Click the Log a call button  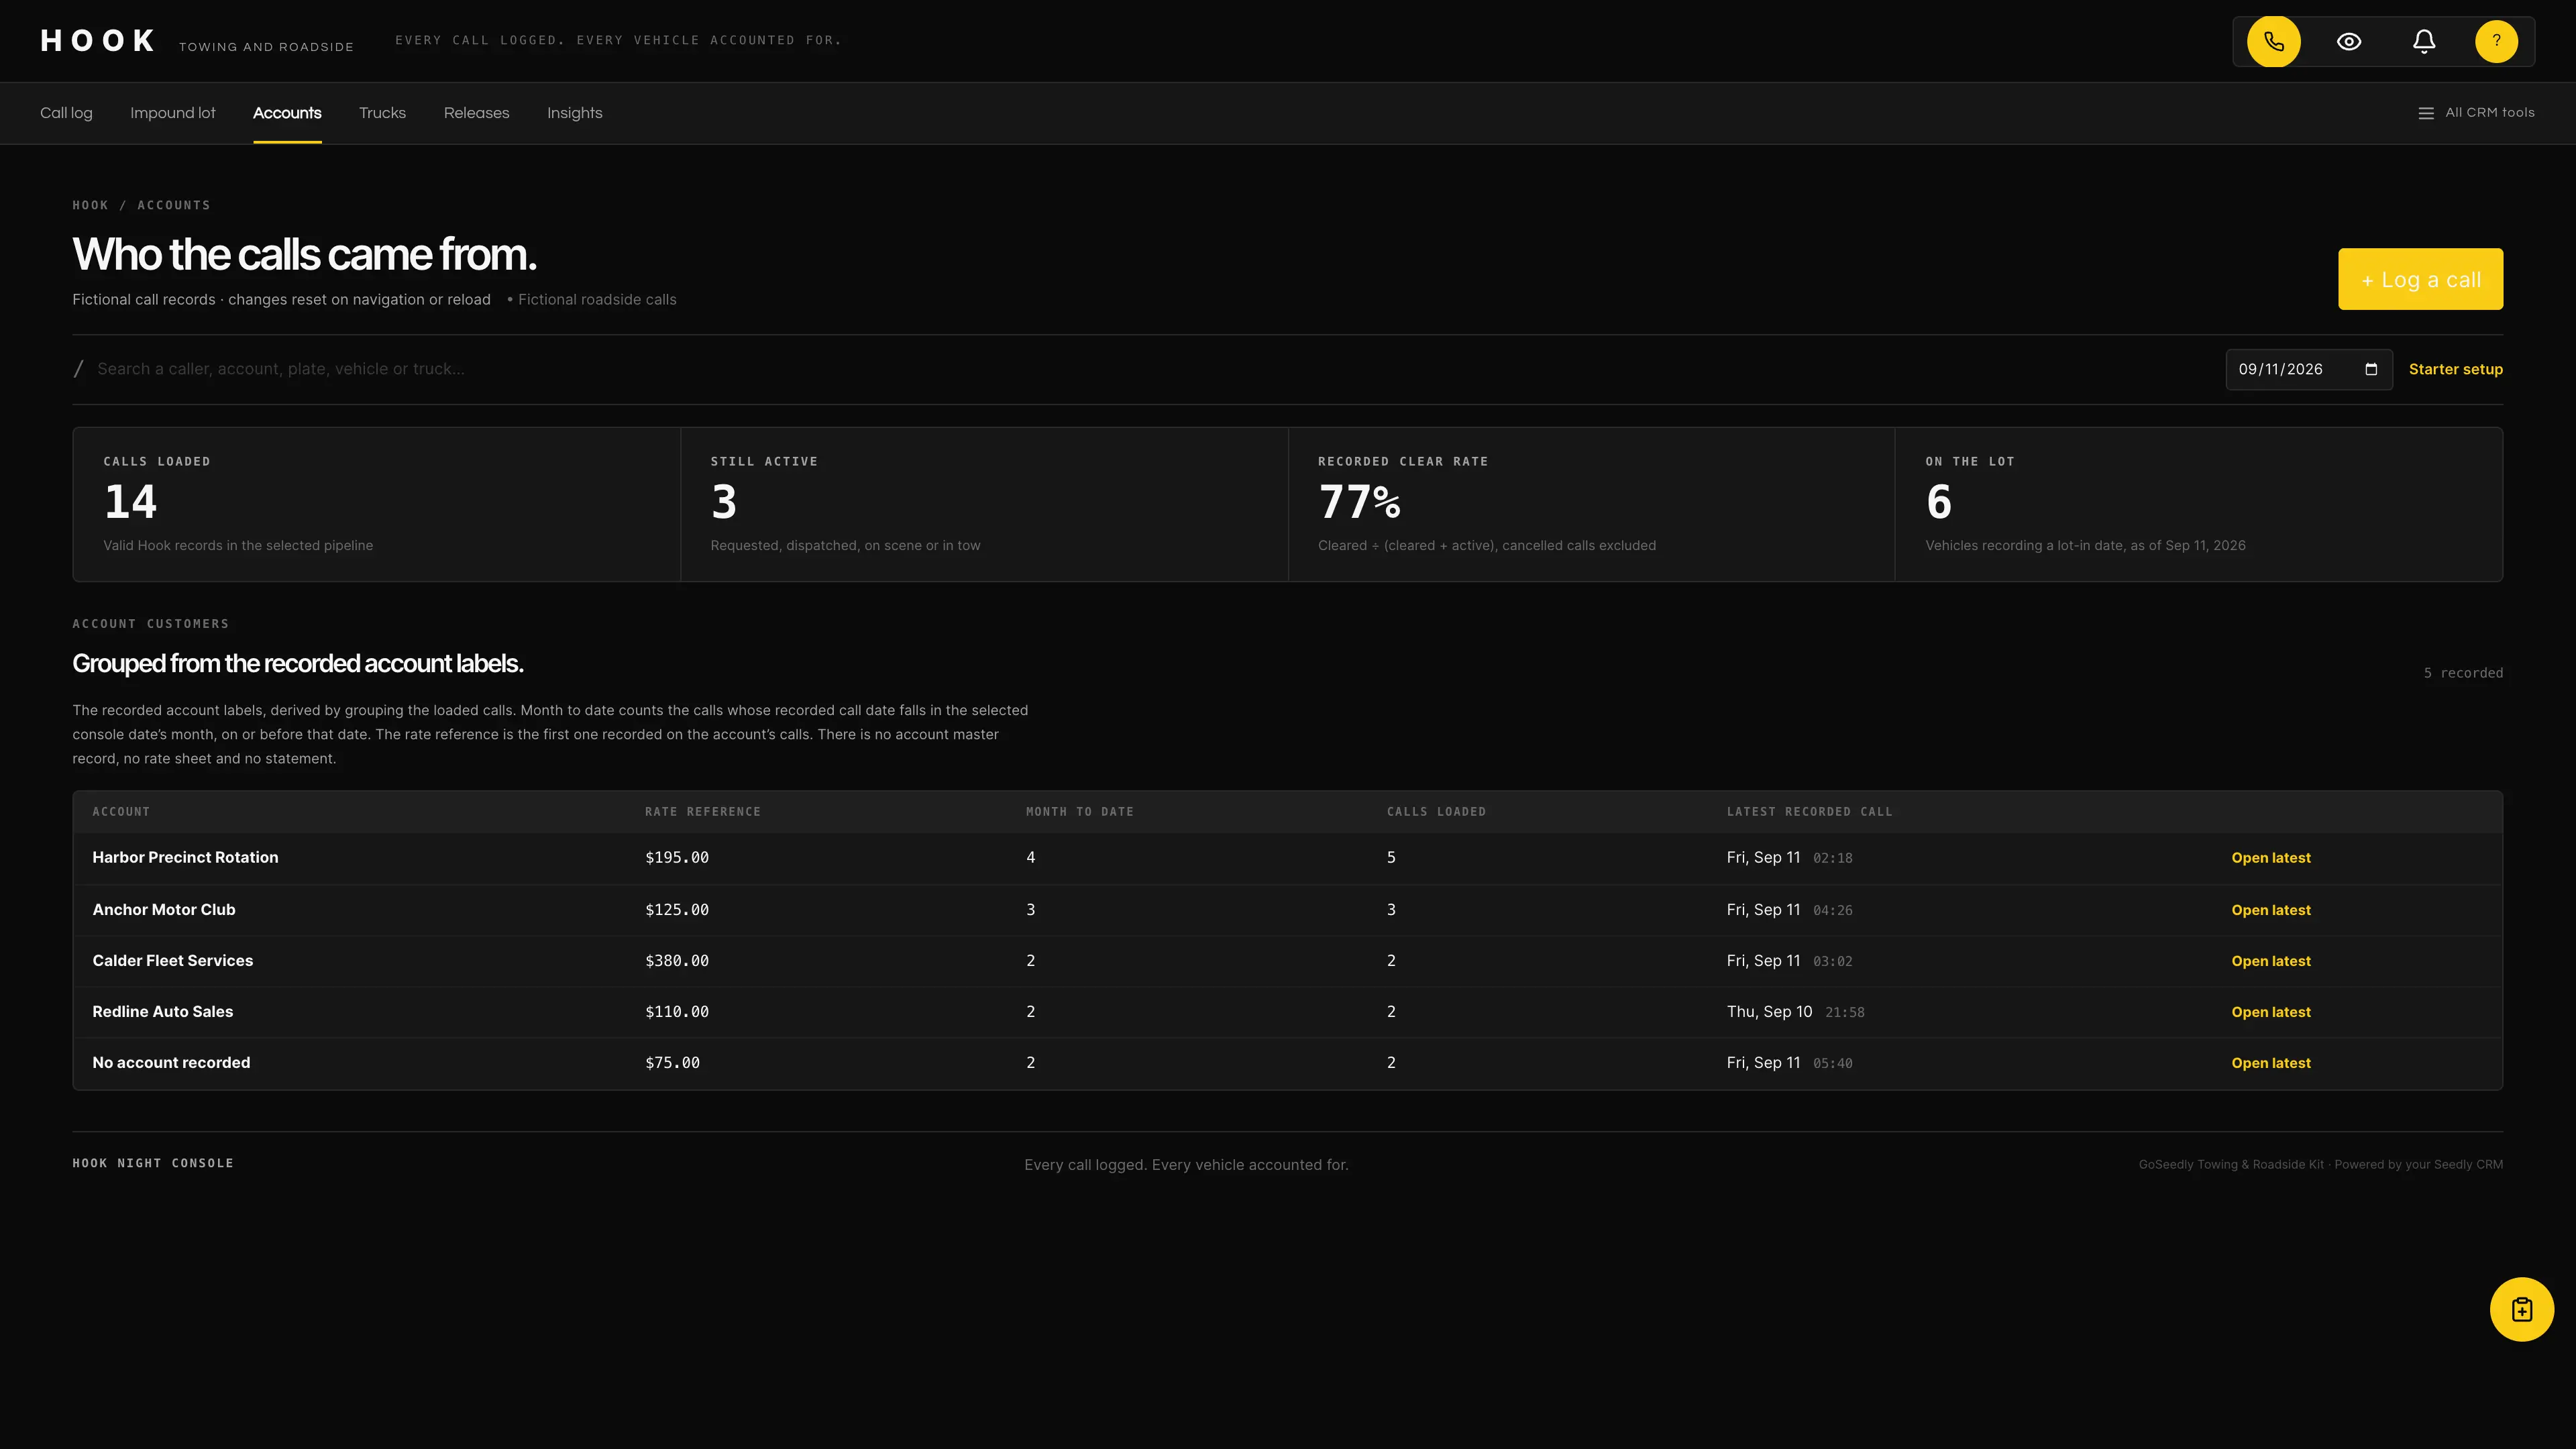click(x=2420, y=279)
